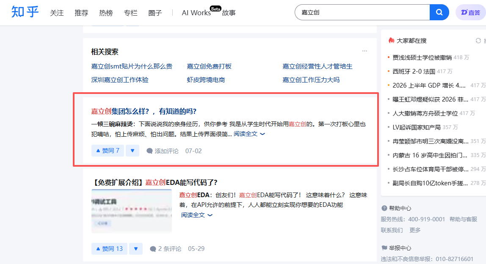
Task: Click the Zhihu 知乎 logo
Action: point(25,12)
